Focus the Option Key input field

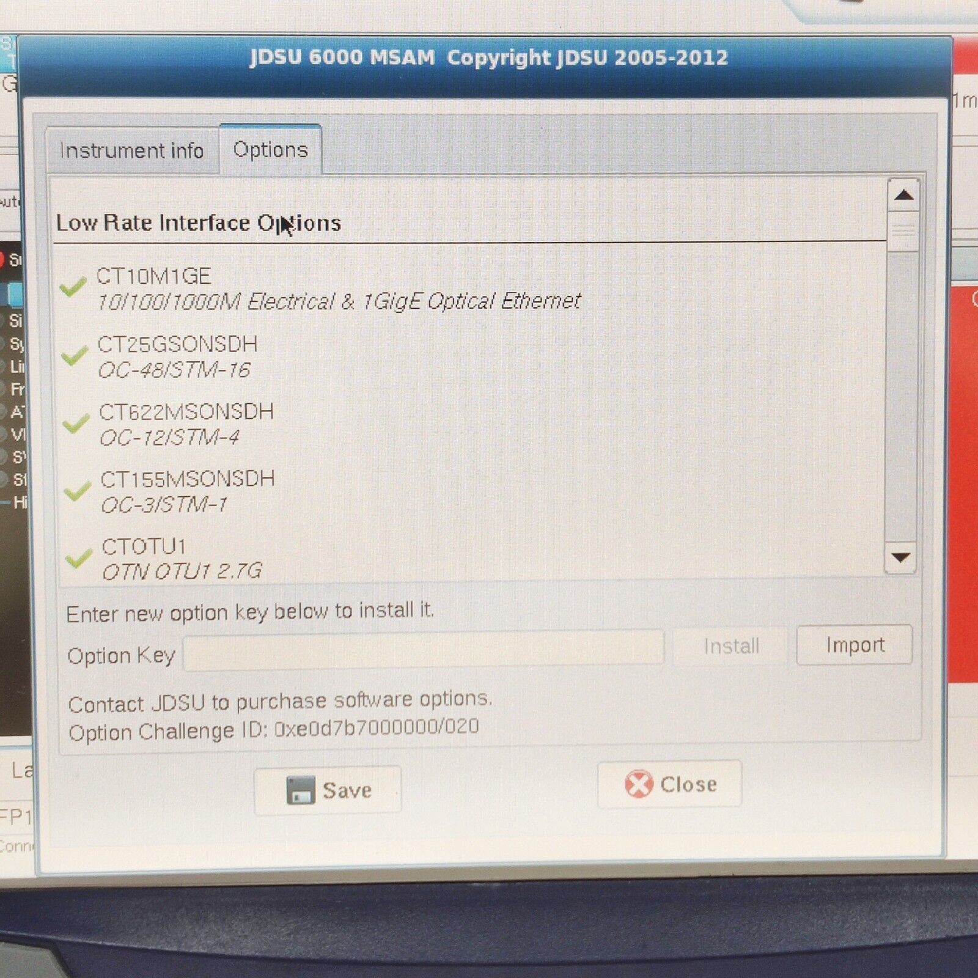tap(423, 649)
